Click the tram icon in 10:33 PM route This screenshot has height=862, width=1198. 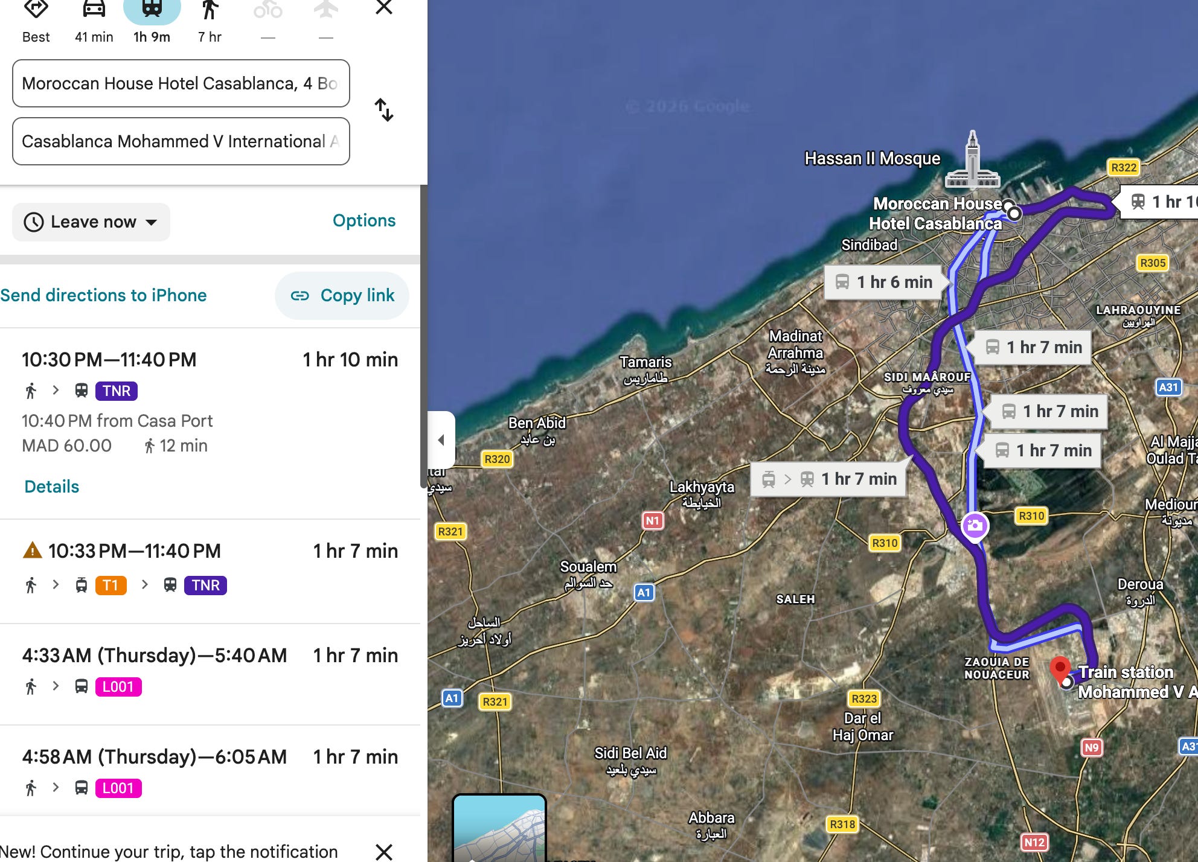click(82, 586)
